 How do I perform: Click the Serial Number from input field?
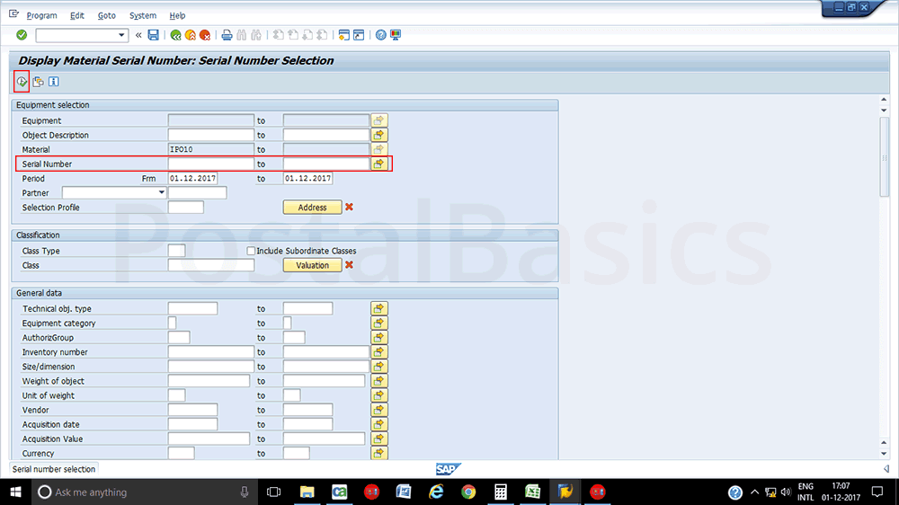tap(210, 164)
